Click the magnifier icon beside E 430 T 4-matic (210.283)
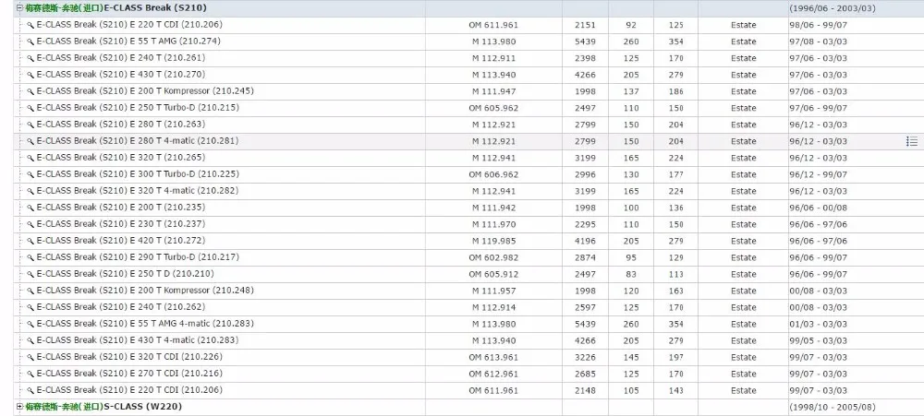This screenshot has height=416, width=924. 30,340
